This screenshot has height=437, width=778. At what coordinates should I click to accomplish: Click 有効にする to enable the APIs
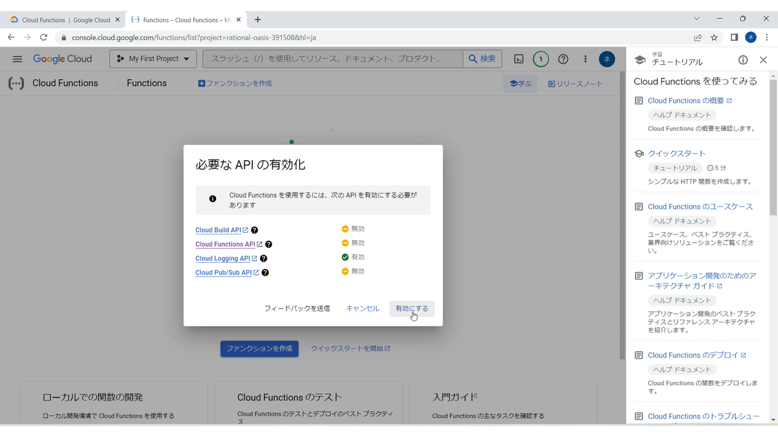(412, 309)
